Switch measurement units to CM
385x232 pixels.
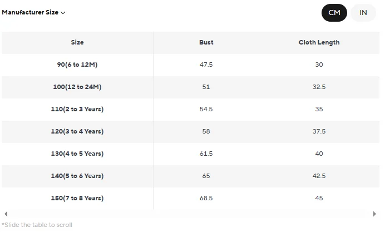[334, 13]
